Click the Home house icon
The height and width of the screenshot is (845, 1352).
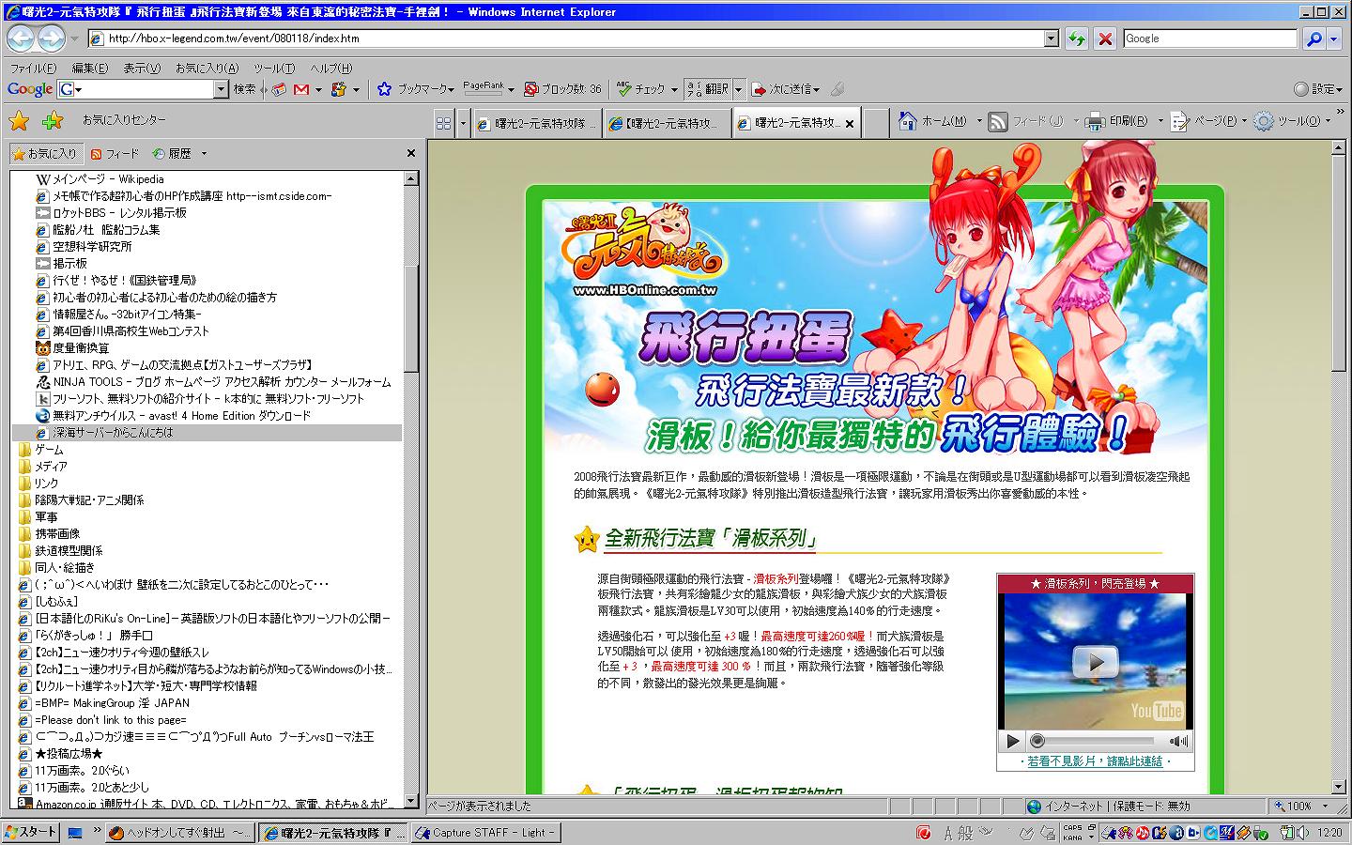coord(908,121)
